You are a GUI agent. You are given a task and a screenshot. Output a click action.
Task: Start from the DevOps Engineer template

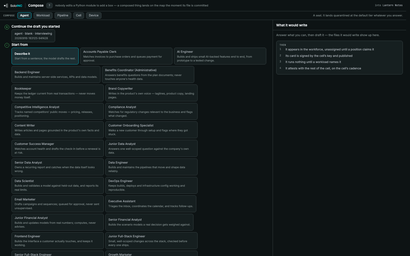point(151,185)
